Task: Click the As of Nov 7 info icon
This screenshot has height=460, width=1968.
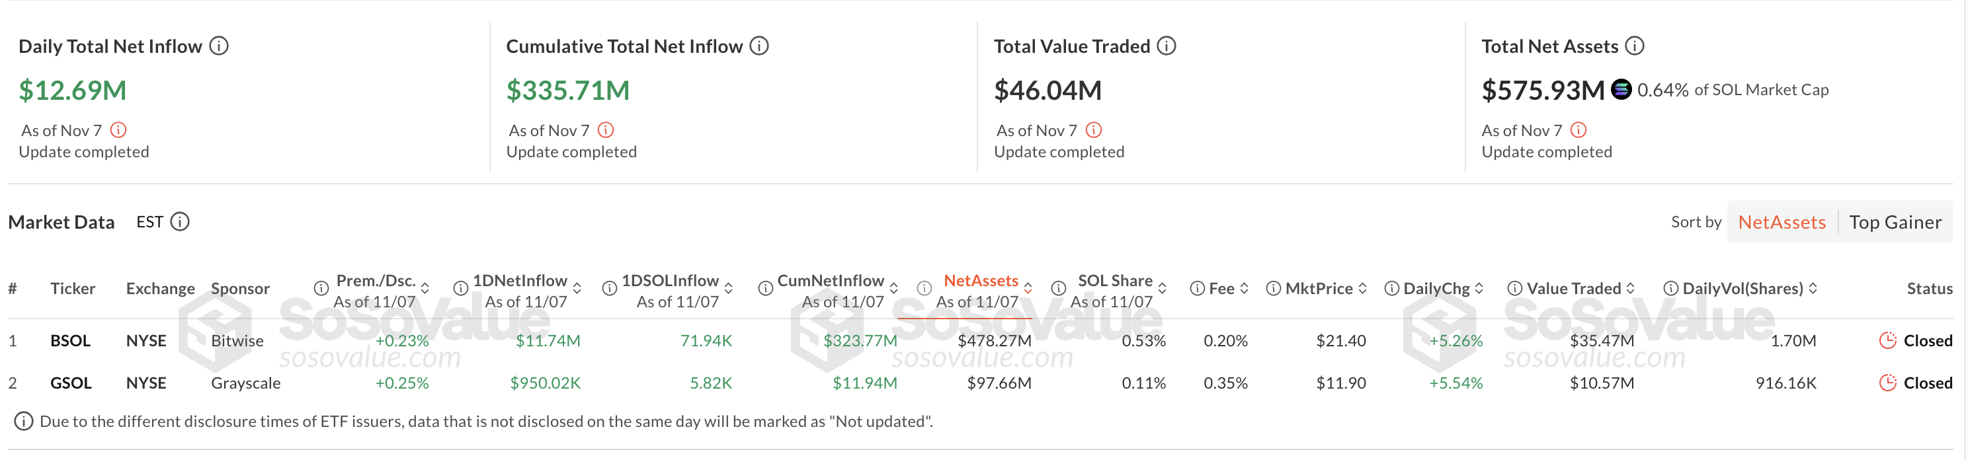Action: click(117, 130)
